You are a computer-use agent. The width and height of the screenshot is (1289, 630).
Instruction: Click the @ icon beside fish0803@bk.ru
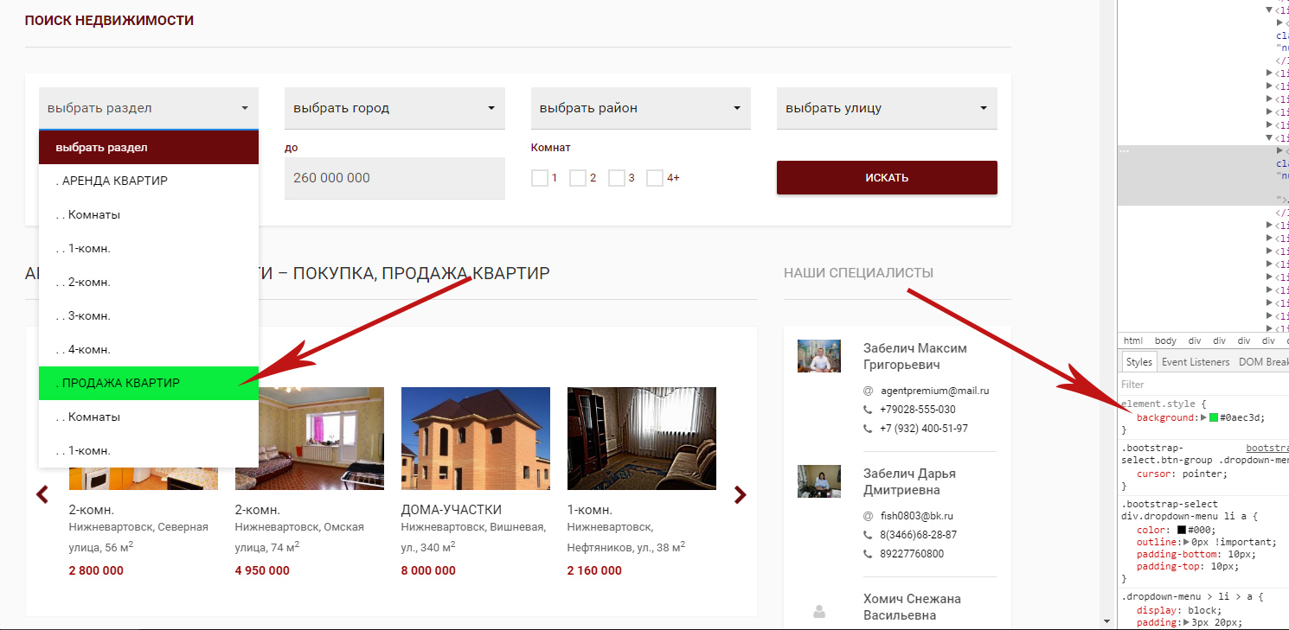click(x=868, y=516)
